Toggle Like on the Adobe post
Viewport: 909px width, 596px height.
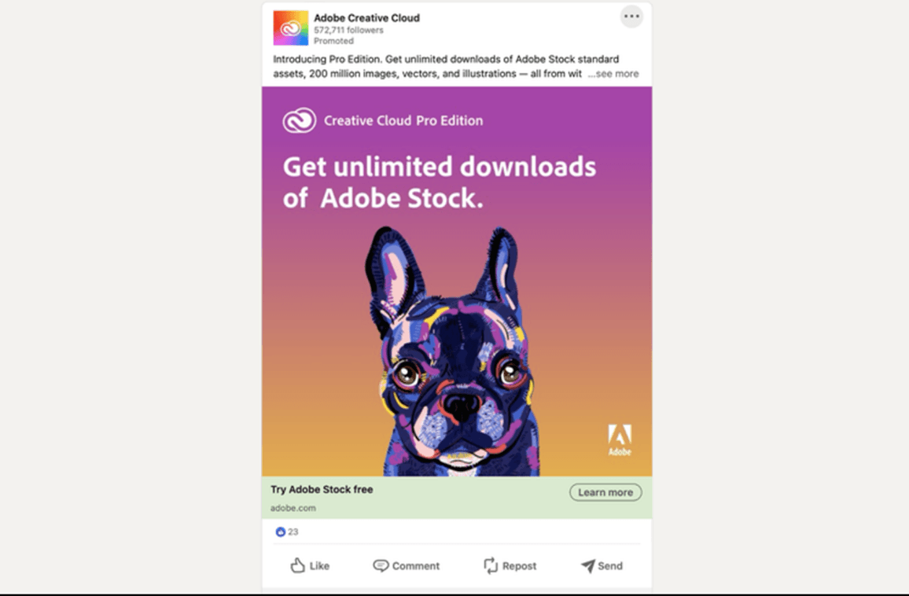(310, 565)
